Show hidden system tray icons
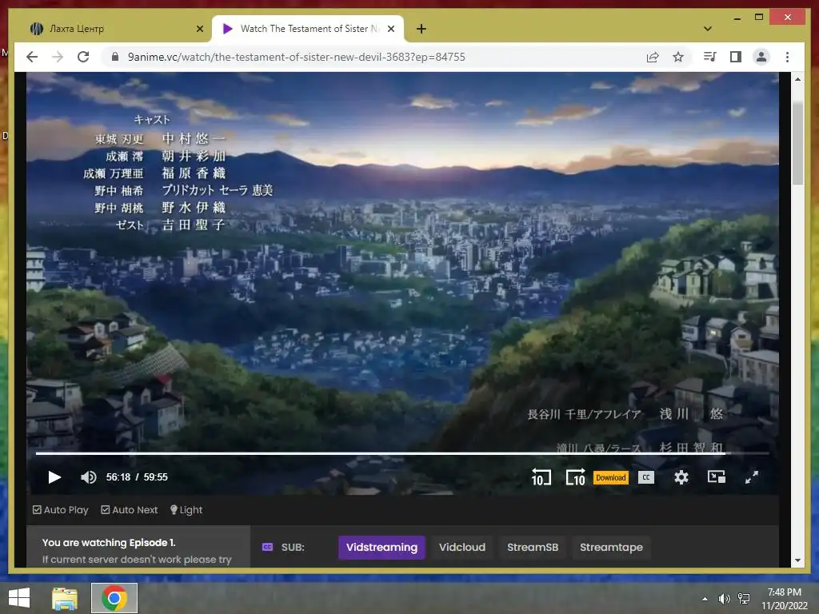 705,599
